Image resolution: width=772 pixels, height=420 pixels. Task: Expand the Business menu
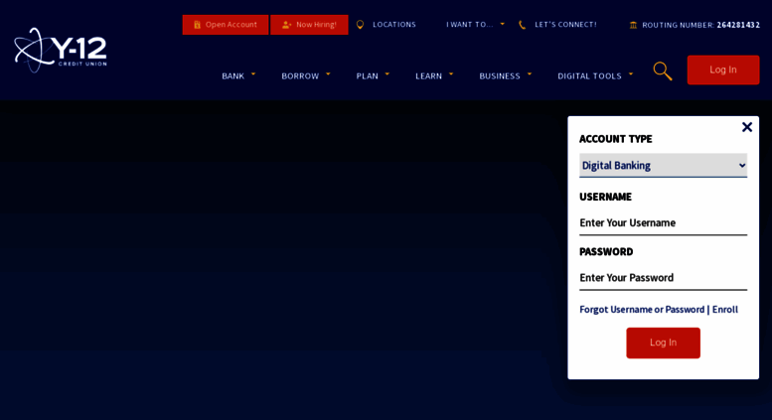tap(506, 75)
